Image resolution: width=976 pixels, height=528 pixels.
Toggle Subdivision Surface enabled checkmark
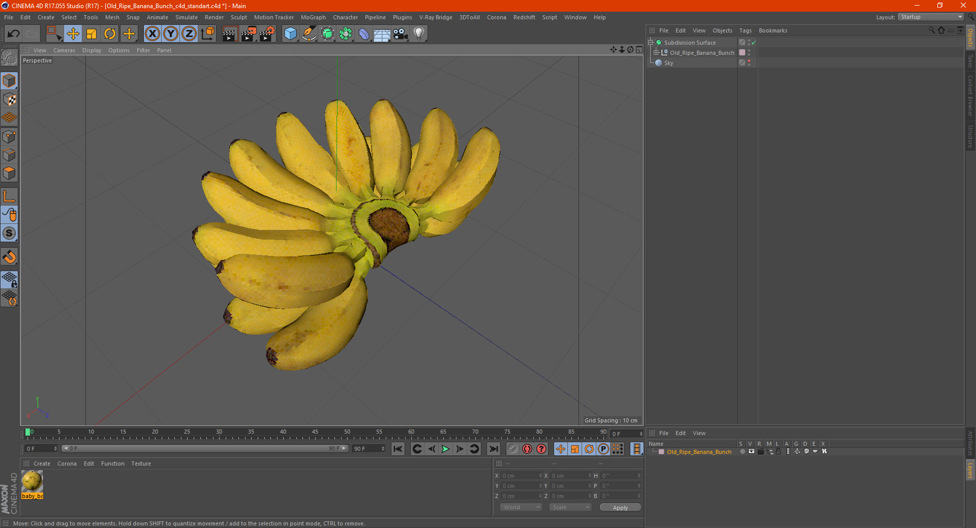point(754,43)
